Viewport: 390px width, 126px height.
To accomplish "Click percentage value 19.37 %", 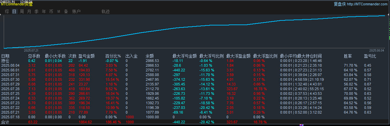I will (112, 98).
